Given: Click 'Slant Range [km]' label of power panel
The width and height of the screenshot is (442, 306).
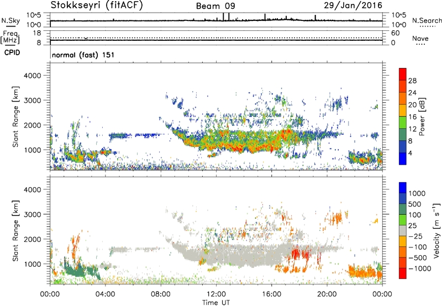Looking at the screenshot, I should point(15,117).
